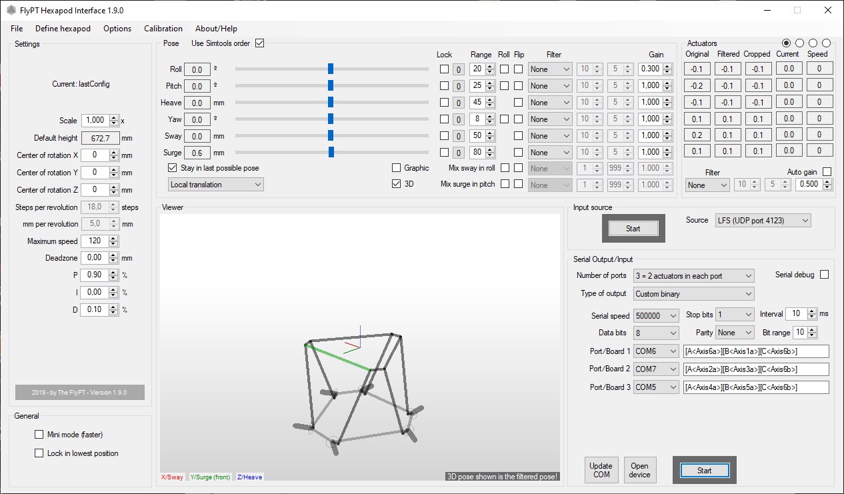Open the Stop bits dropdown
The image size is (844, 494).
click(735, 315)
